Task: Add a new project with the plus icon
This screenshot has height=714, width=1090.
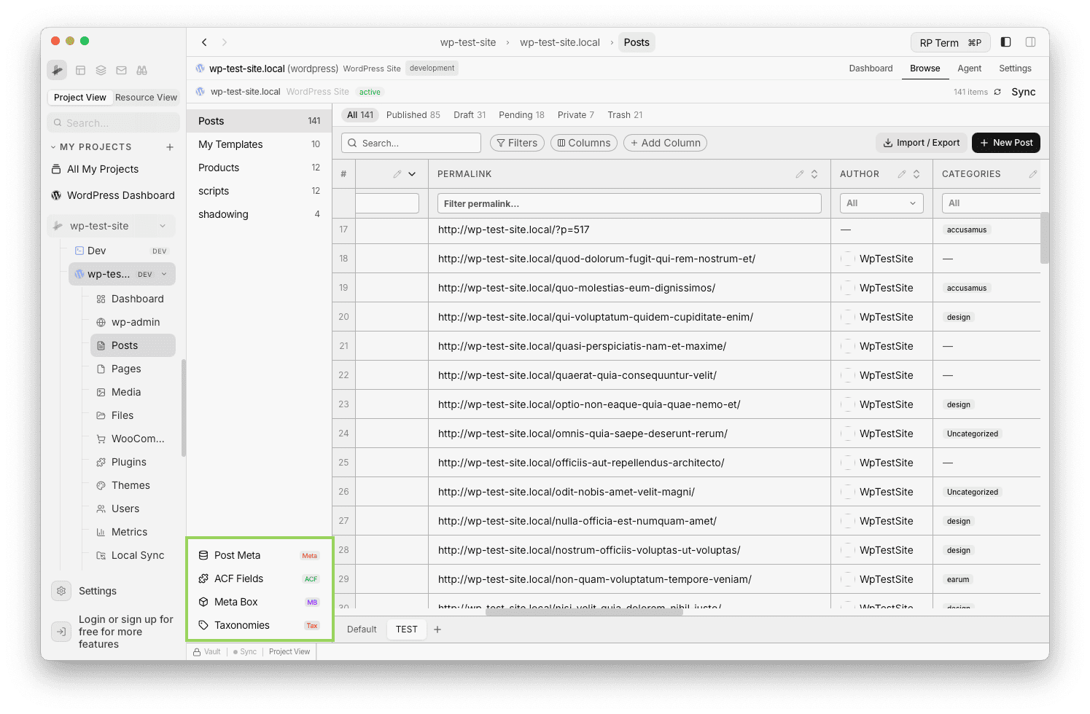Action: [170, 147]
